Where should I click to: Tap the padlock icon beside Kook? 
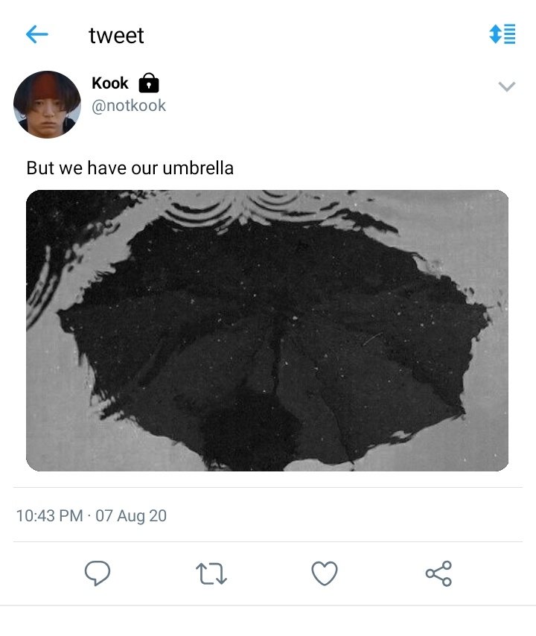(x=149, y=83)
